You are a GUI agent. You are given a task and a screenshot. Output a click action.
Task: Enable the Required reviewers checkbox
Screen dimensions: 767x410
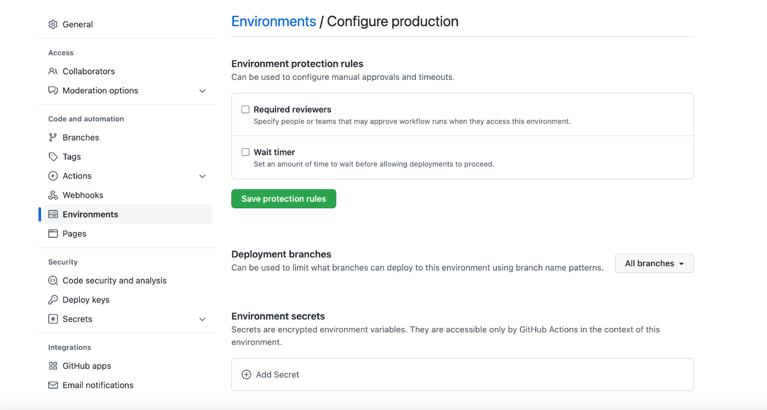(245, 110)
